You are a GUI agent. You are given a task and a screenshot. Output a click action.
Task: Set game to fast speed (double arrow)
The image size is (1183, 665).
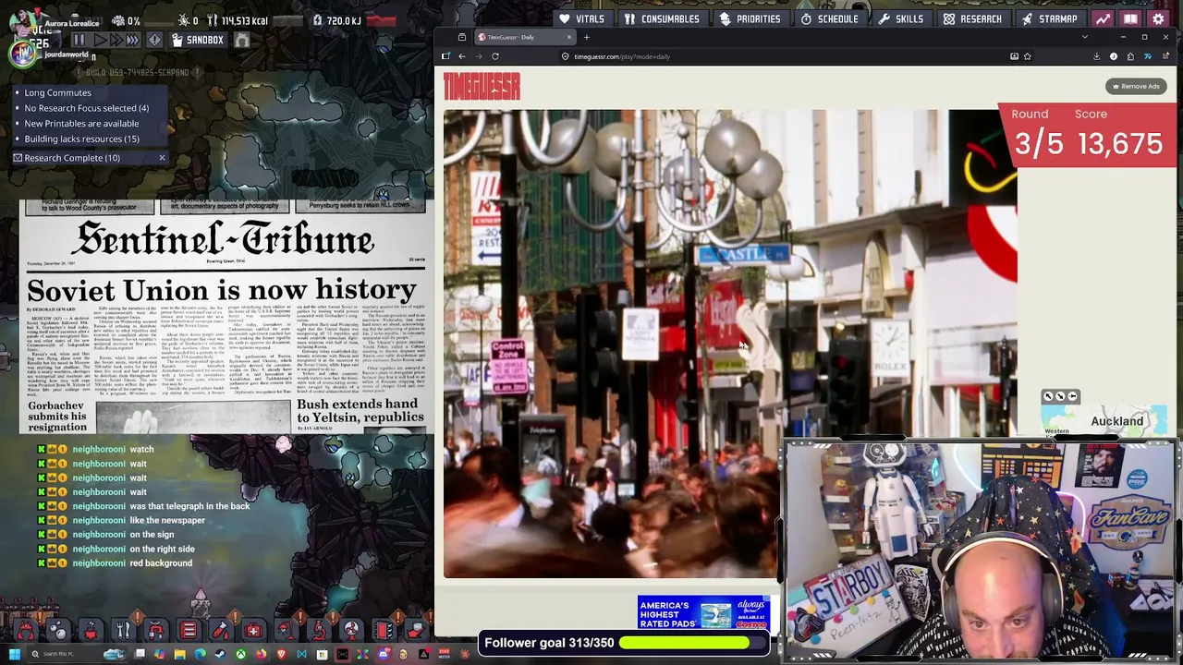[x=116, y=40]
